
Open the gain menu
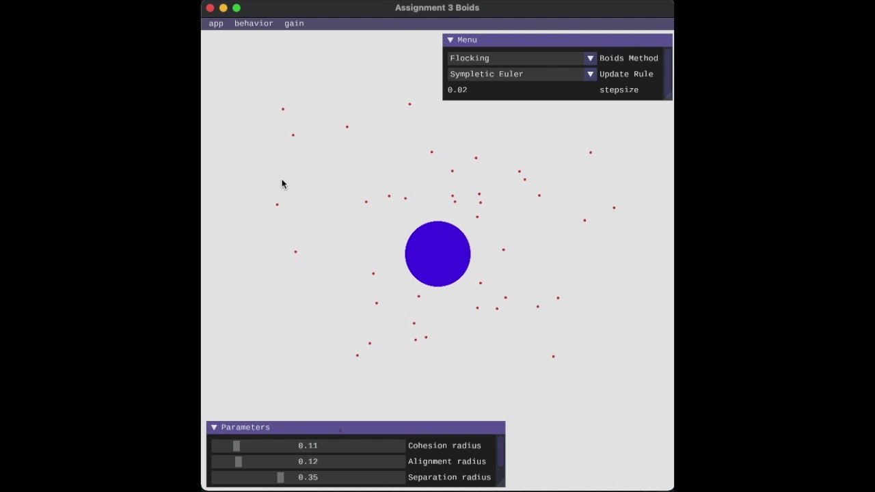pos(294,23)
